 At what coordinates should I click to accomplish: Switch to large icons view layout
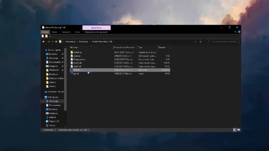(x=238, y=130)
